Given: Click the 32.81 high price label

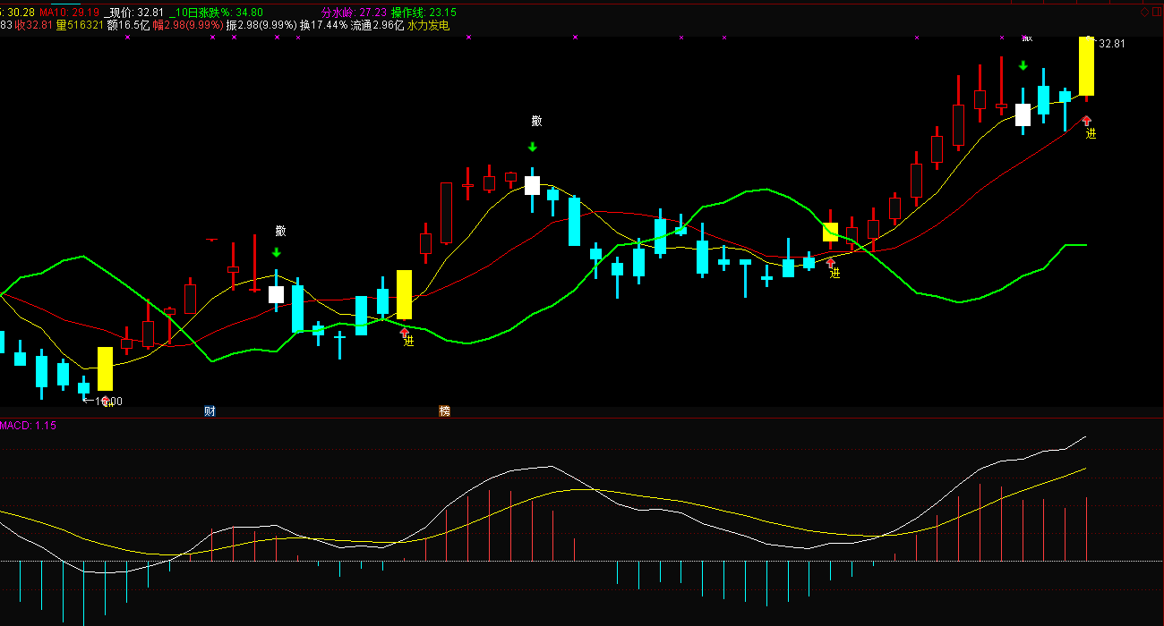Looking at the screenshot, I should [1112, 43].
